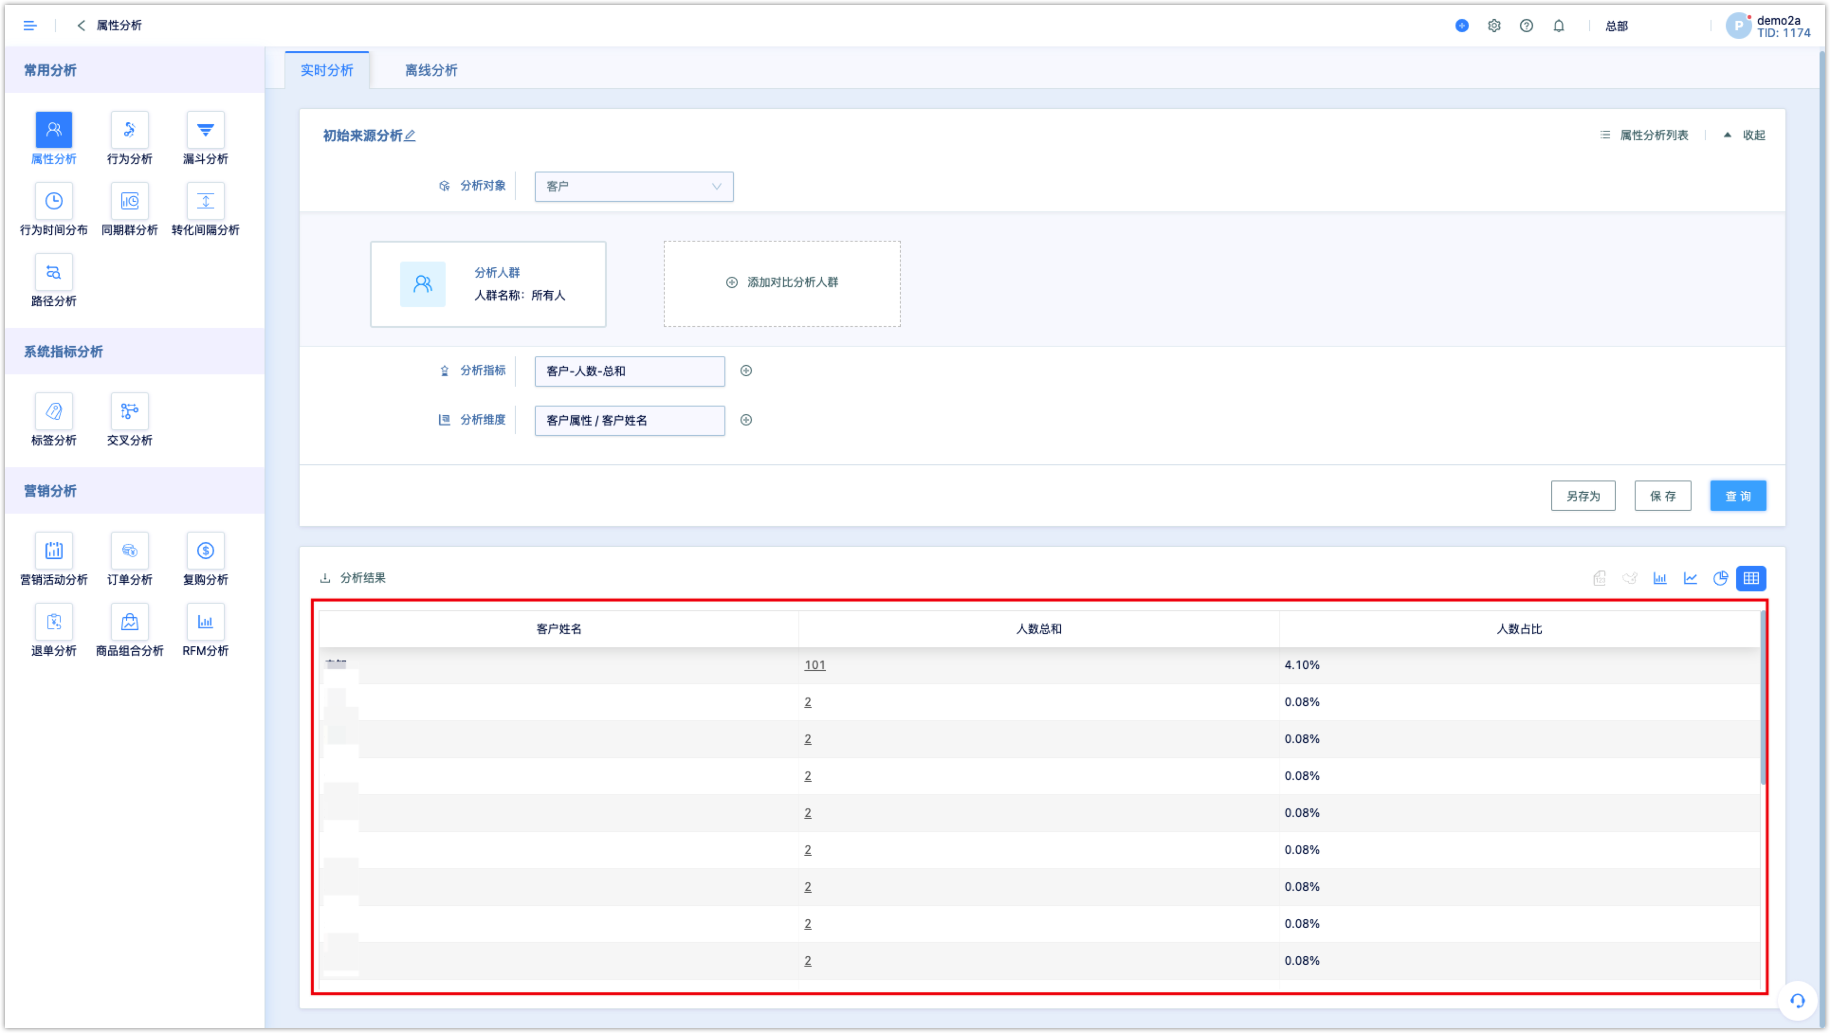
Task: Open the help question-mark icon
Action: click(x=1526, y=26)
